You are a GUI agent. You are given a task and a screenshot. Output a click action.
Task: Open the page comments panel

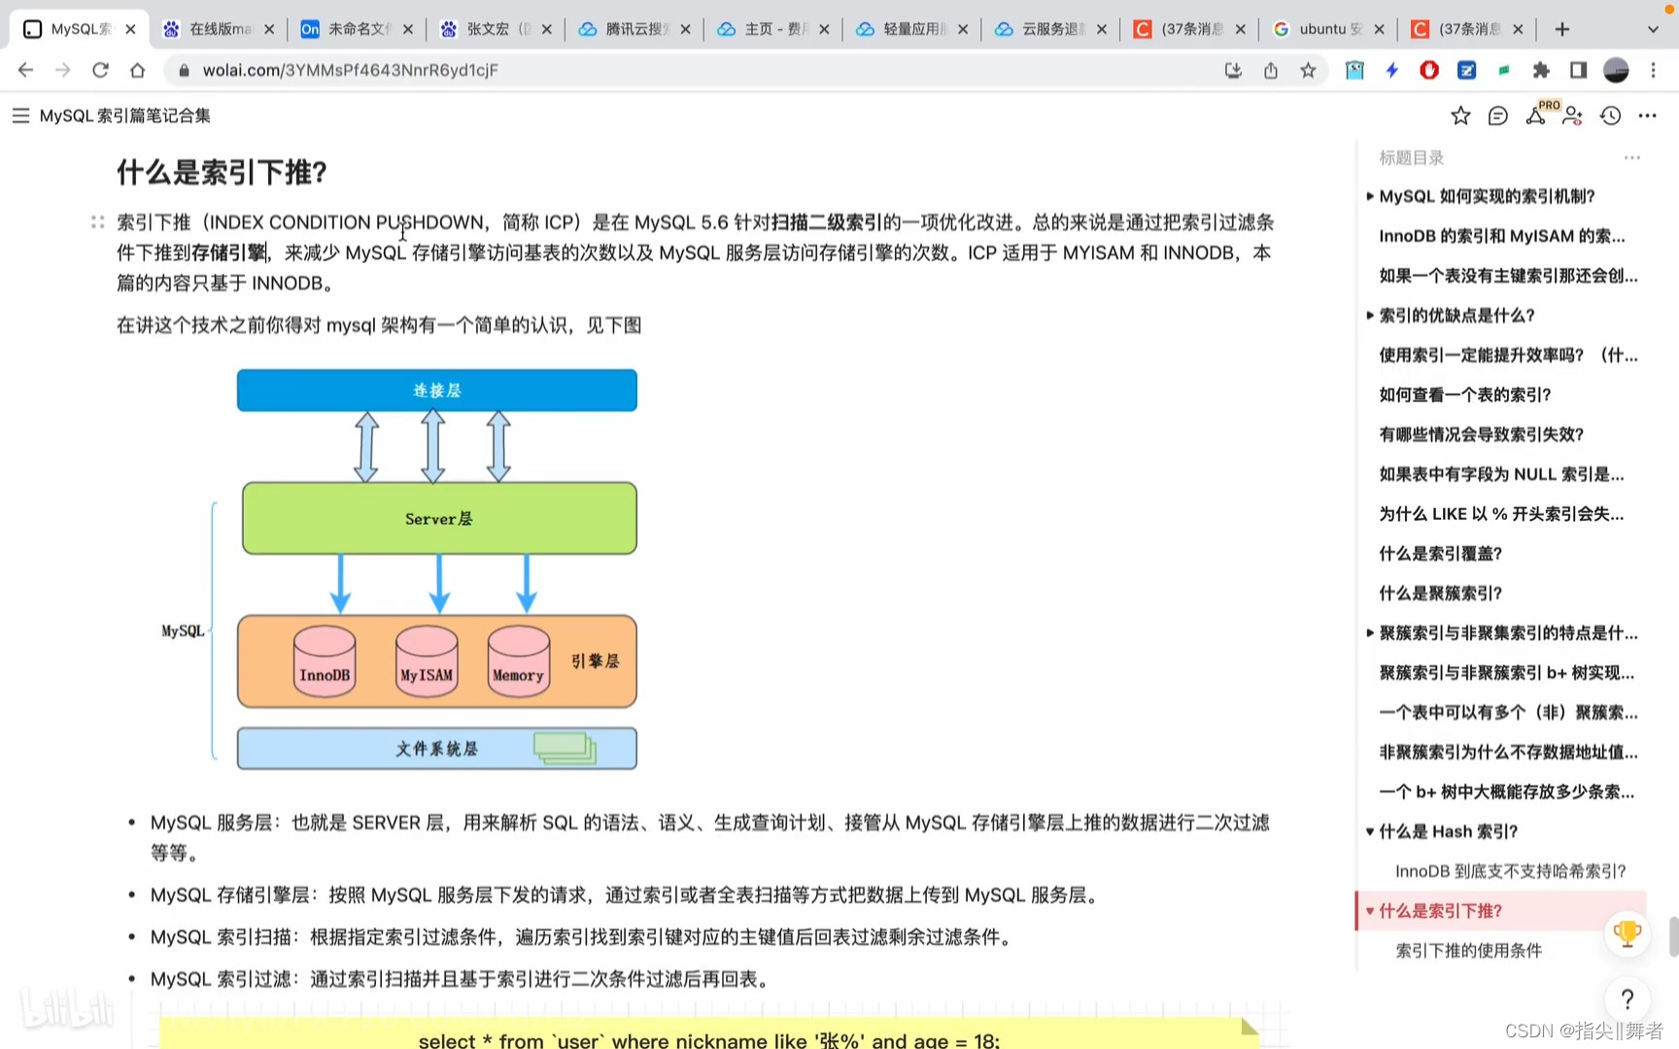(1498, 116)
